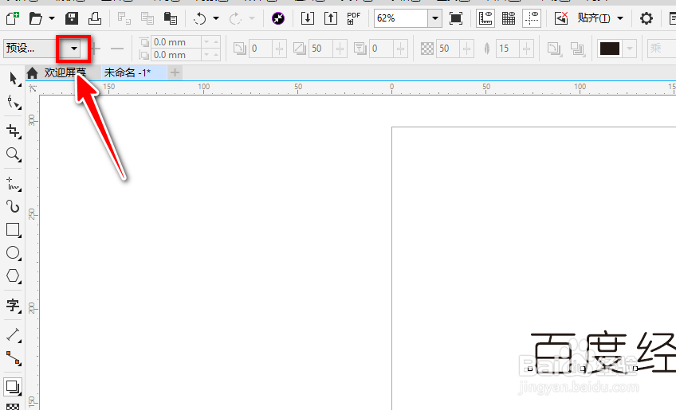Open the 预设 preset list dropdown

pos(73,49)
